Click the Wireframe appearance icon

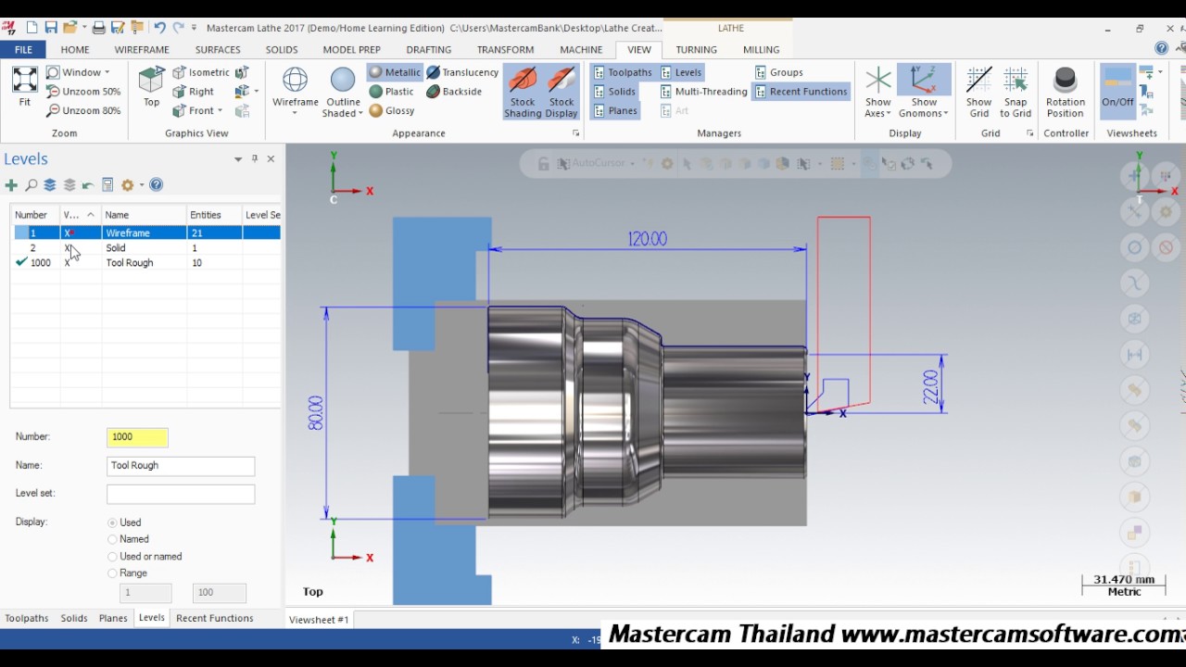(295, 81)
